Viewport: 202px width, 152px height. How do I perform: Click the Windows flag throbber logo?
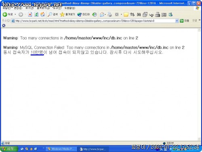(x=198, y=8)
